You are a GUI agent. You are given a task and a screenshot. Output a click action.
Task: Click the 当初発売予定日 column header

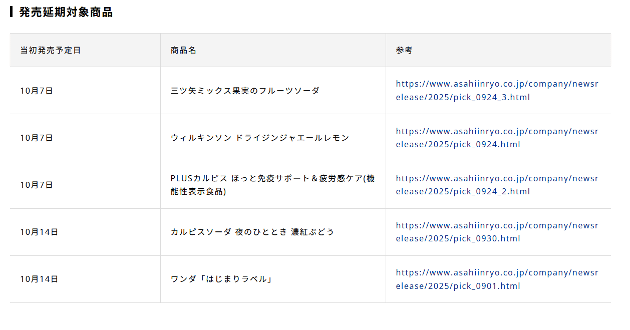(x=51, y=50)
